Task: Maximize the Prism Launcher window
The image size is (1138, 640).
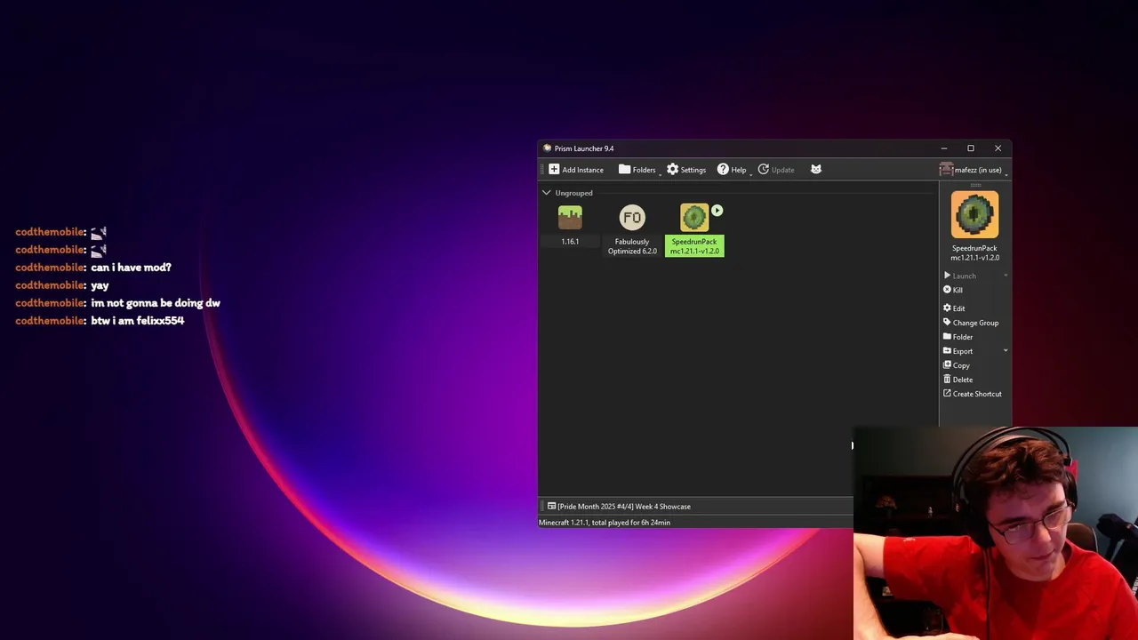Action: 971,148
